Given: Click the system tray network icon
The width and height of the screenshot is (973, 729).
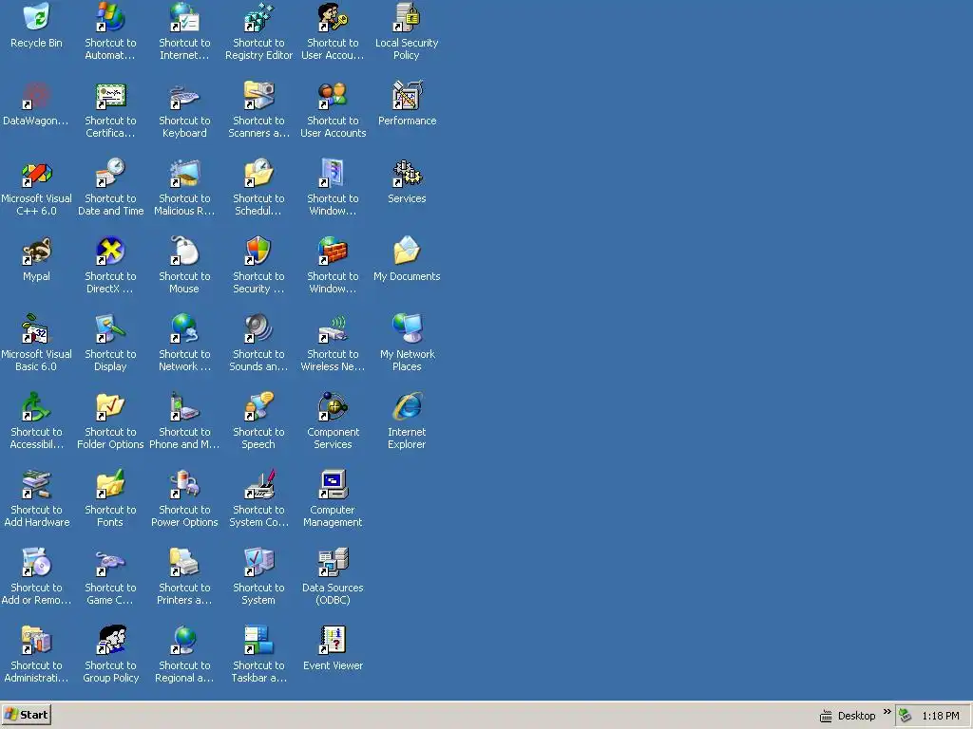Looking at the screenshot, I should point(906,716).
